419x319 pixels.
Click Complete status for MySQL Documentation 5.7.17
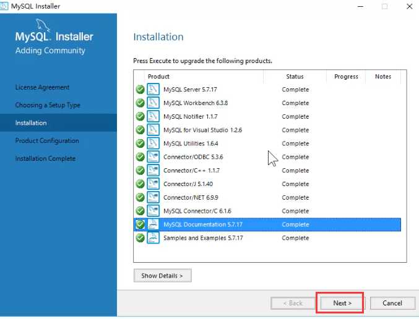point(295,224)
